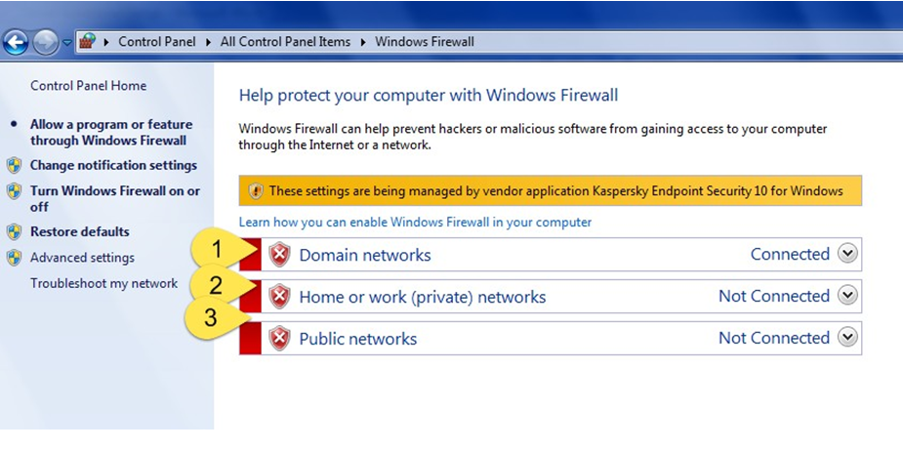Expand the Public networks section chevron
903x450 pixels.
847,337
